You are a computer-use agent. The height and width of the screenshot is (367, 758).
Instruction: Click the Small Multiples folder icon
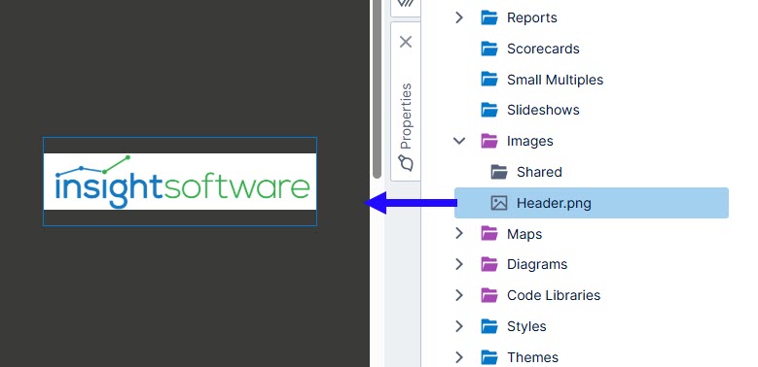(489, 79)
